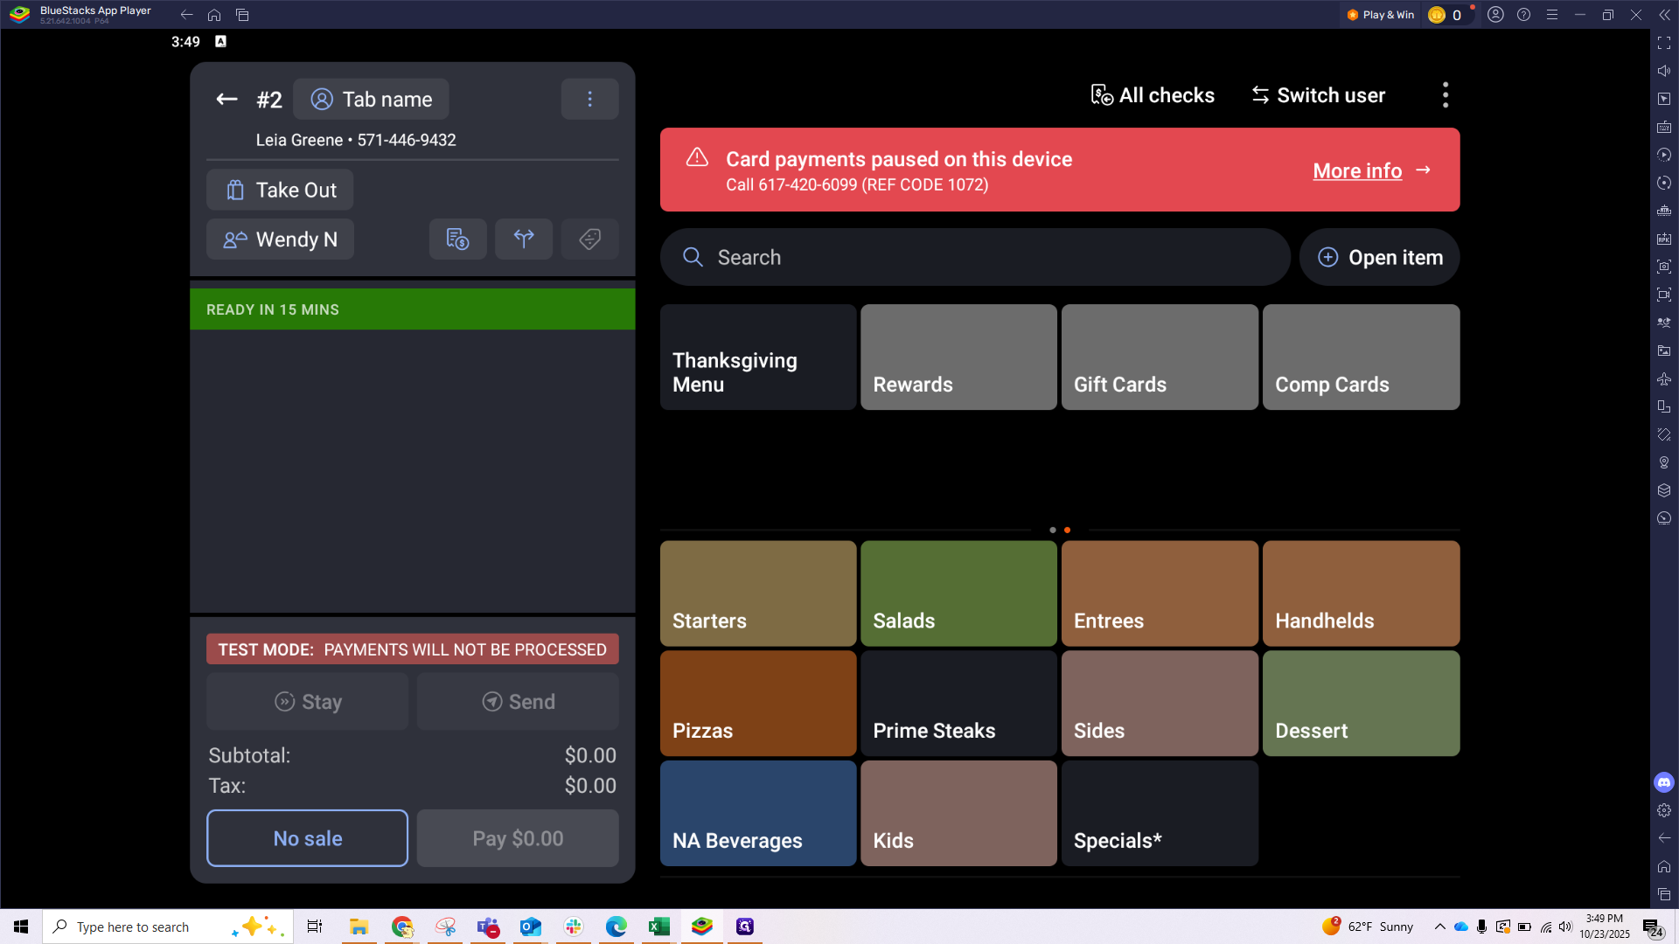This screenshot has height=944, width=1679.
Task: Open the All checks view
Action: click(x=1153, y=95)
